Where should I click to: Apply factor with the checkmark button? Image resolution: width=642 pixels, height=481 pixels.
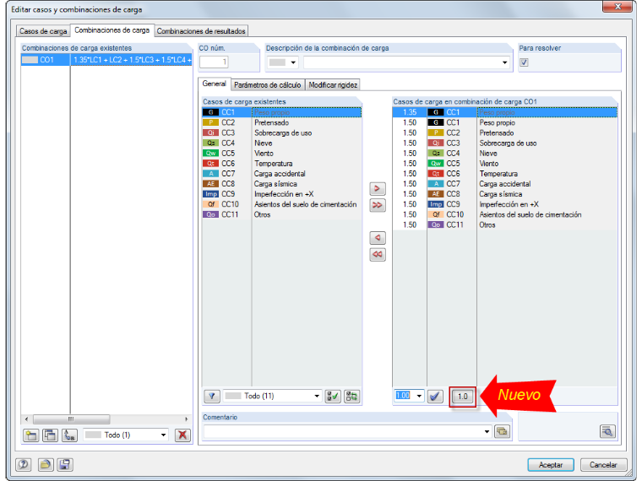pyautogui.click(x=435, y=396)
